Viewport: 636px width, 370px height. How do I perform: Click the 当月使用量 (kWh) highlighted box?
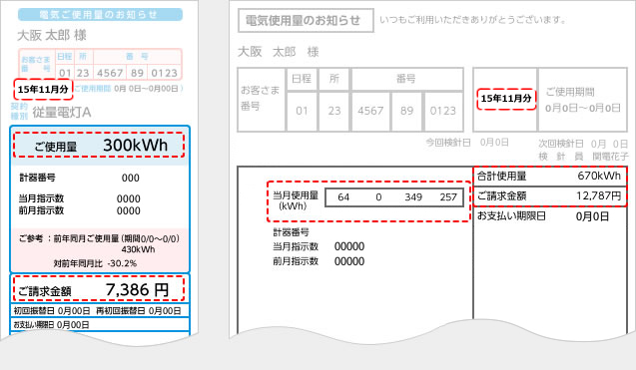368,201
